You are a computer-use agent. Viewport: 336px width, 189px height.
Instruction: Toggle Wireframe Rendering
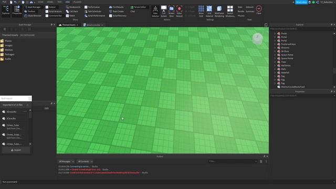pos(219,12)
